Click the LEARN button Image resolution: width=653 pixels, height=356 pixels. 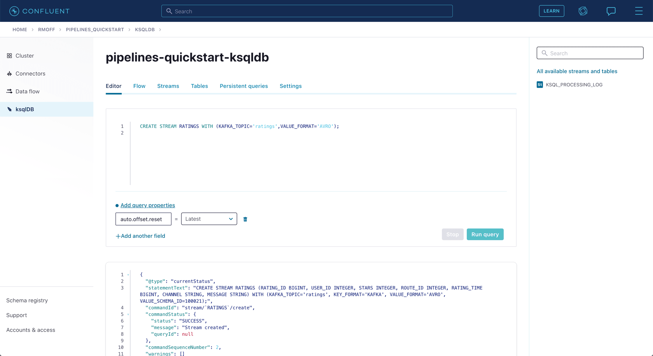click(x=551, y=11)
